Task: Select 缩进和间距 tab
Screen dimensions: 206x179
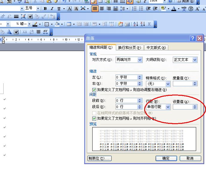Action: coord(101,47)
